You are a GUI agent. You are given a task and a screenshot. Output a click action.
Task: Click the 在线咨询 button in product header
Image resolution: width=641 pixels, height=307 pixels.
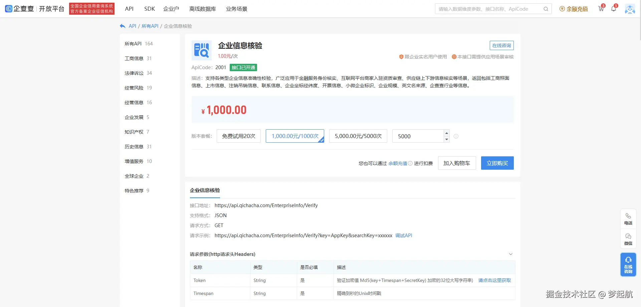pyautogui.click(x=502, y=45)
